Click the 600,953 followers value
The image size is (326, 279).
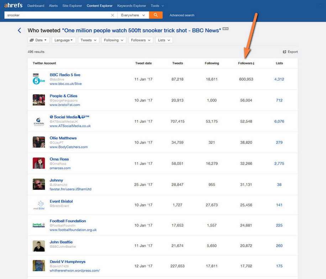click(246, 79)
